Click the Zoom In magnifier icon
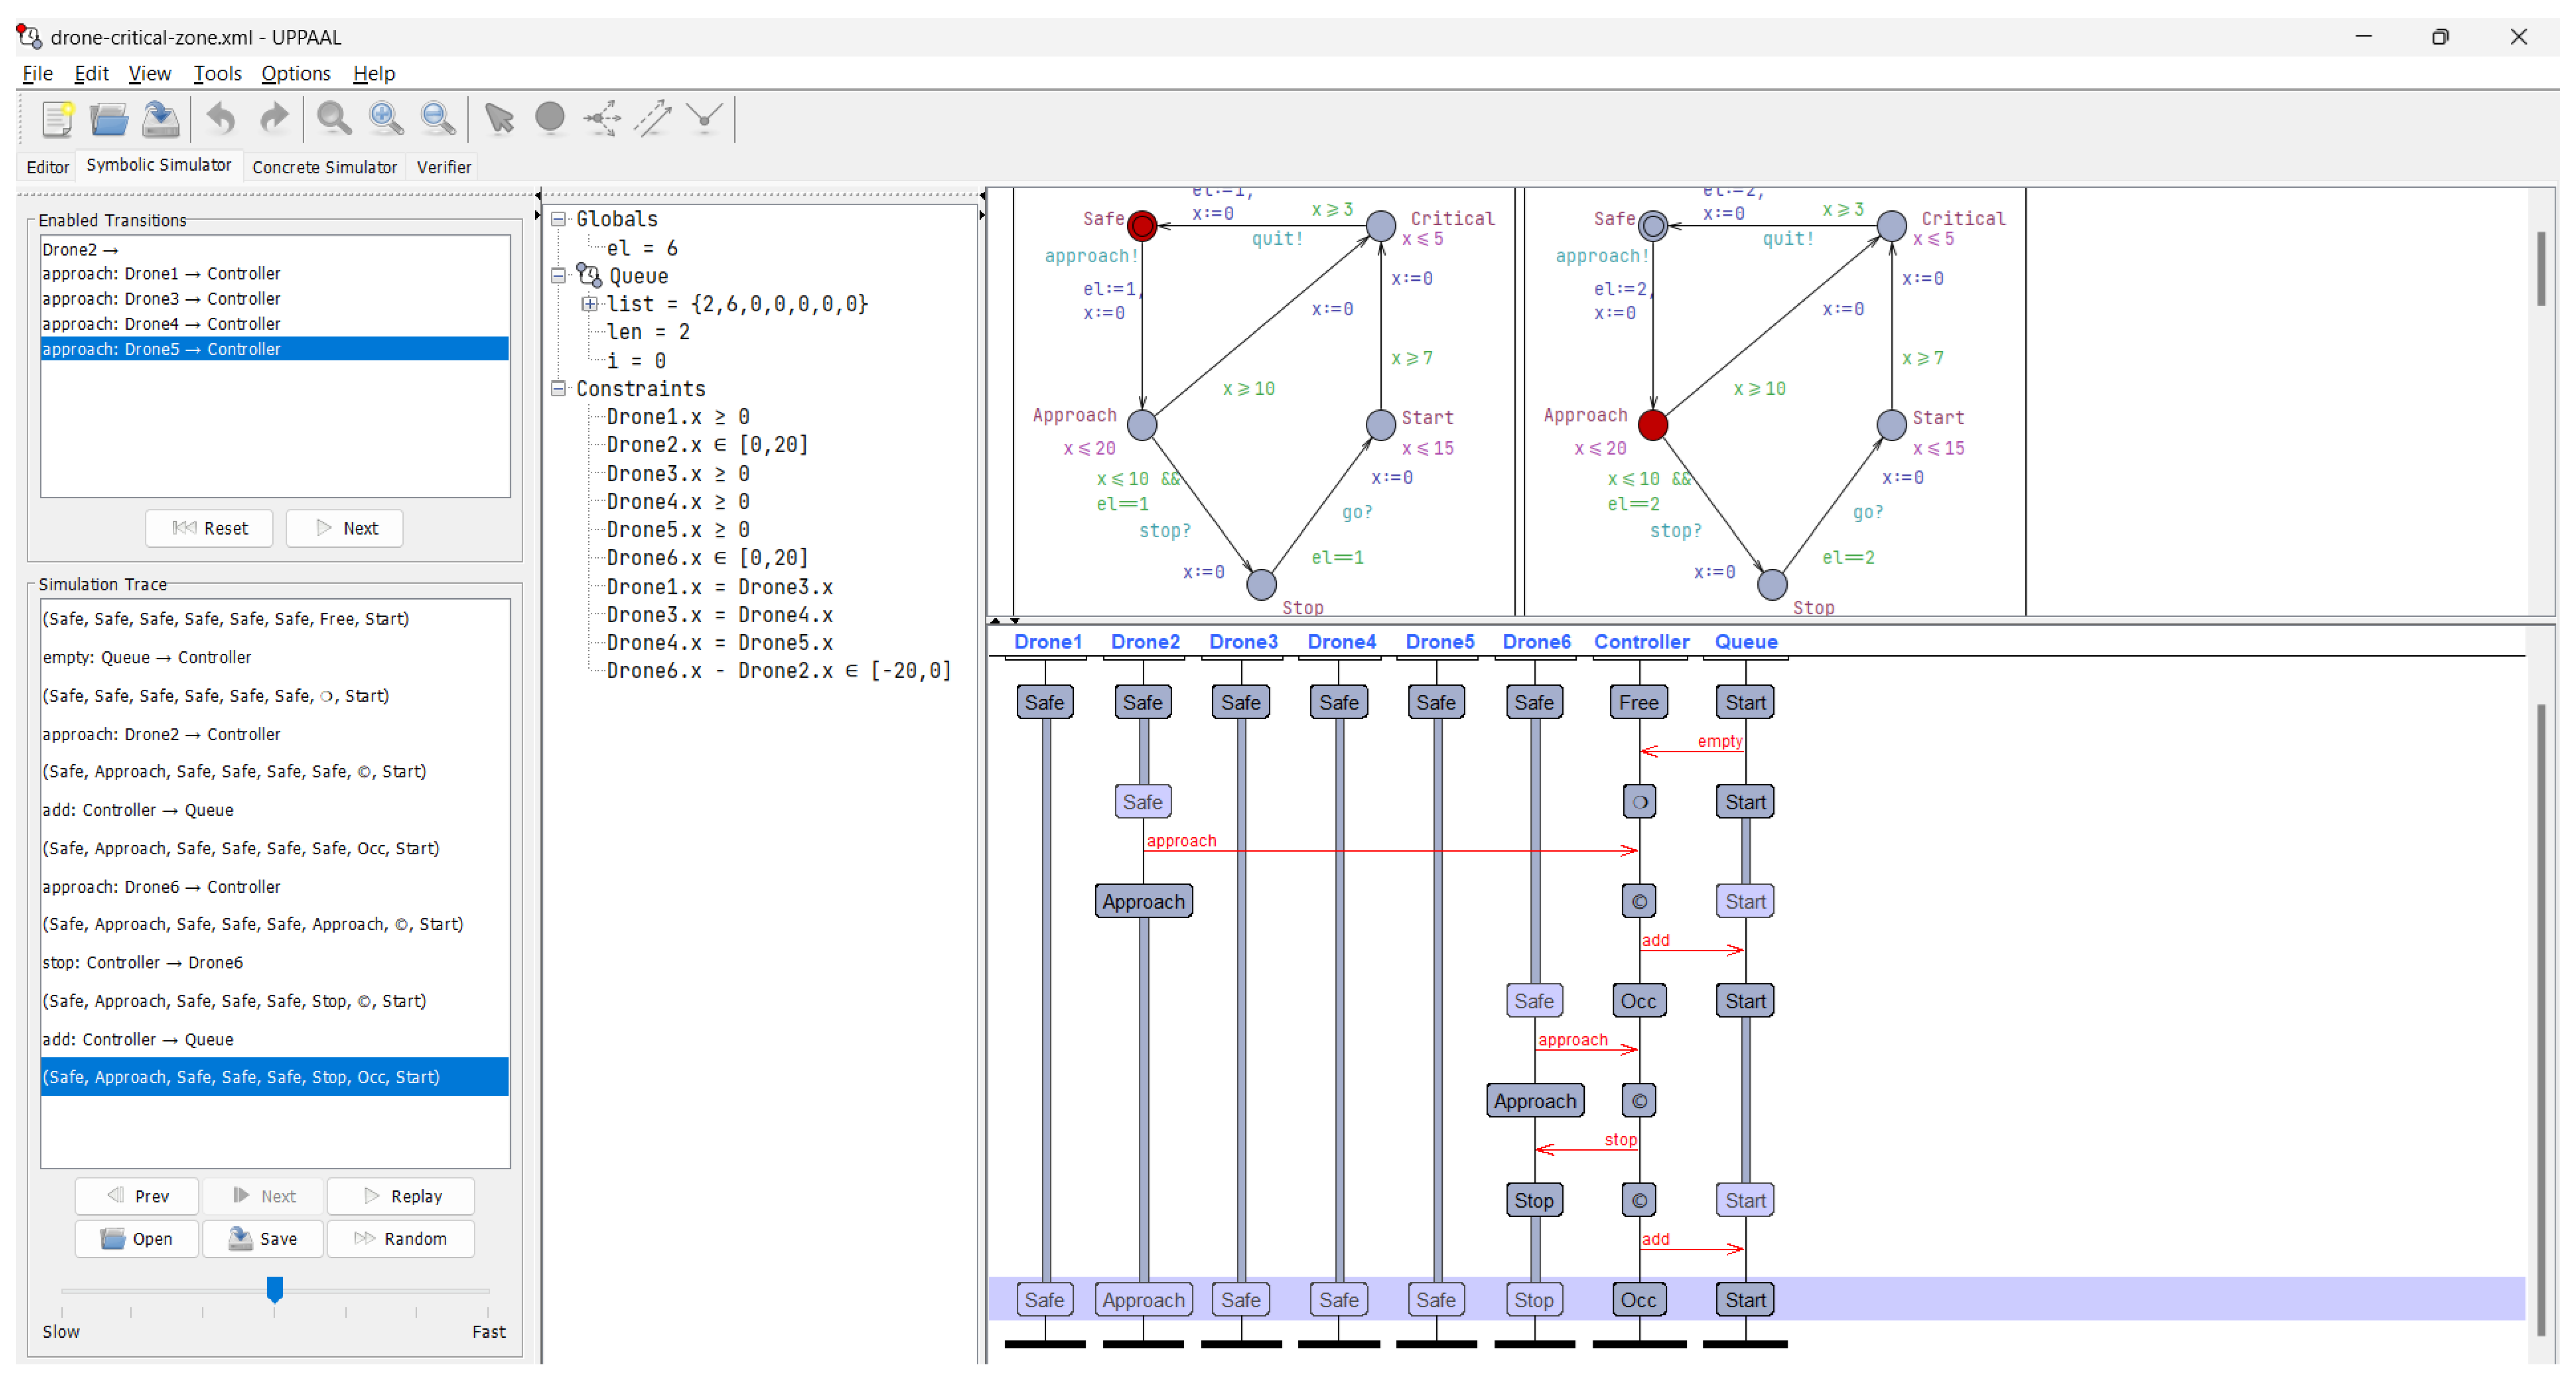 tap(386, 119)
